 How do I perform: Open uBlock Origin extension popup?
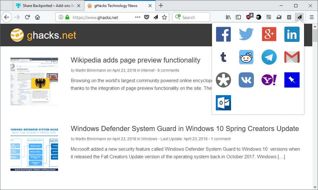(x=249, y=17)
